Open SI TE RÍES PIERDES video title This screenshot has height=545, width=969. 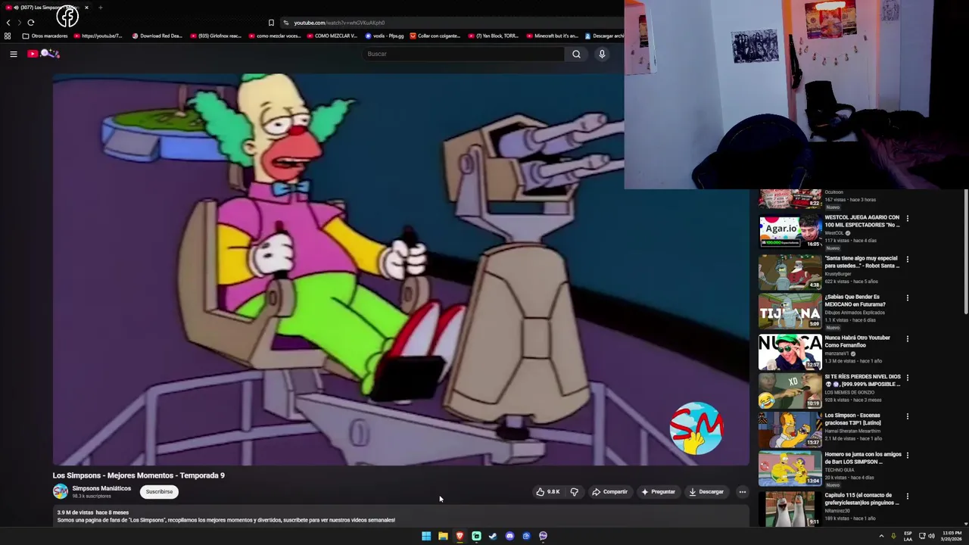point(862,380)
